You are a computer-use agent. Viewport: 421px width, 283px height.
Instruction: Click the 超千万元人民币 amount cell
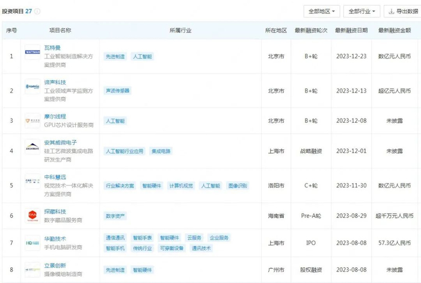click(x=395, y=216)
